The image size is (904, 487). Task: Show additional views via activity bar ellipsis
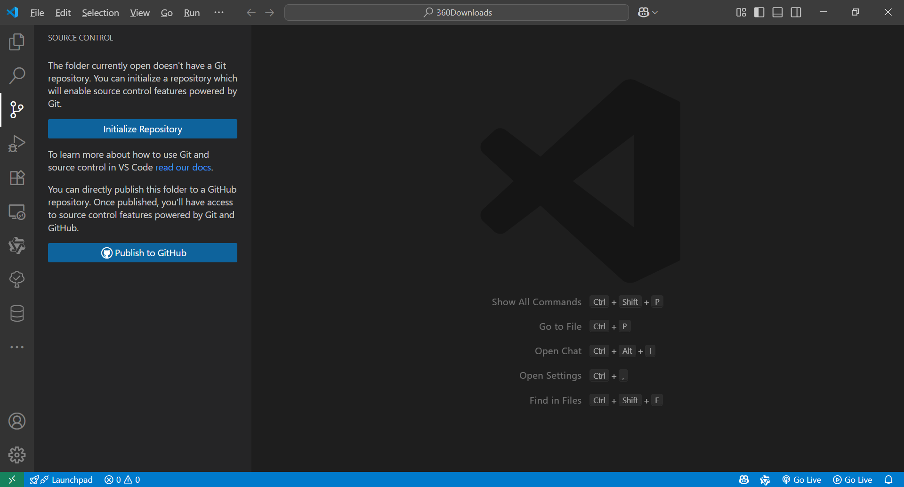coord(17,347)
